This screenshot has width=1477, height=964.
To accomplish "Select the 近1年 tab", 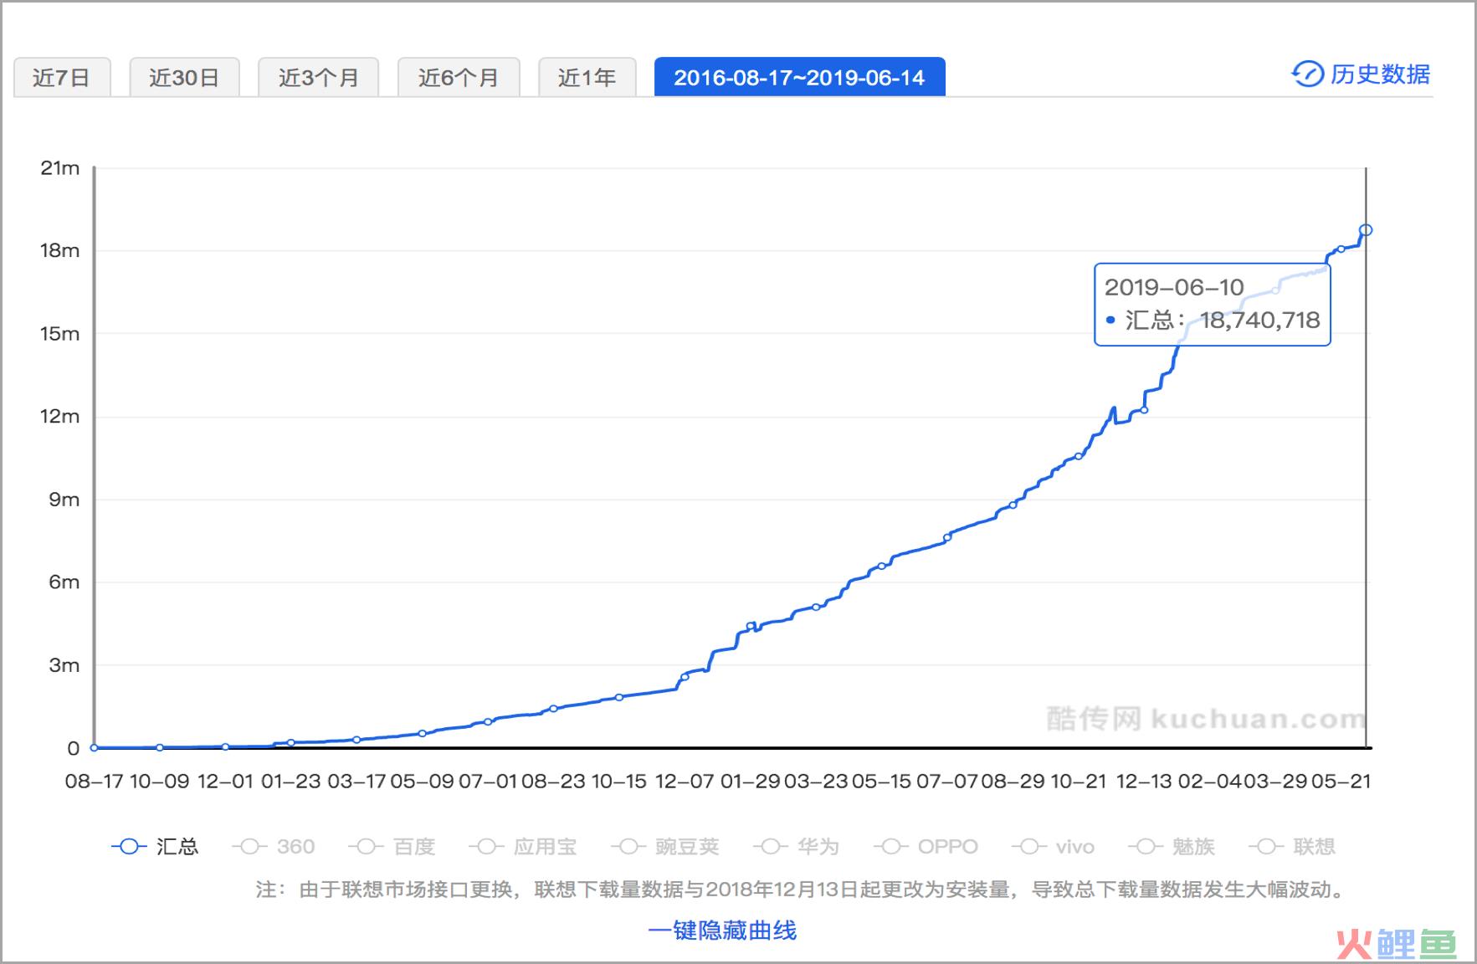I will [587, 78].
